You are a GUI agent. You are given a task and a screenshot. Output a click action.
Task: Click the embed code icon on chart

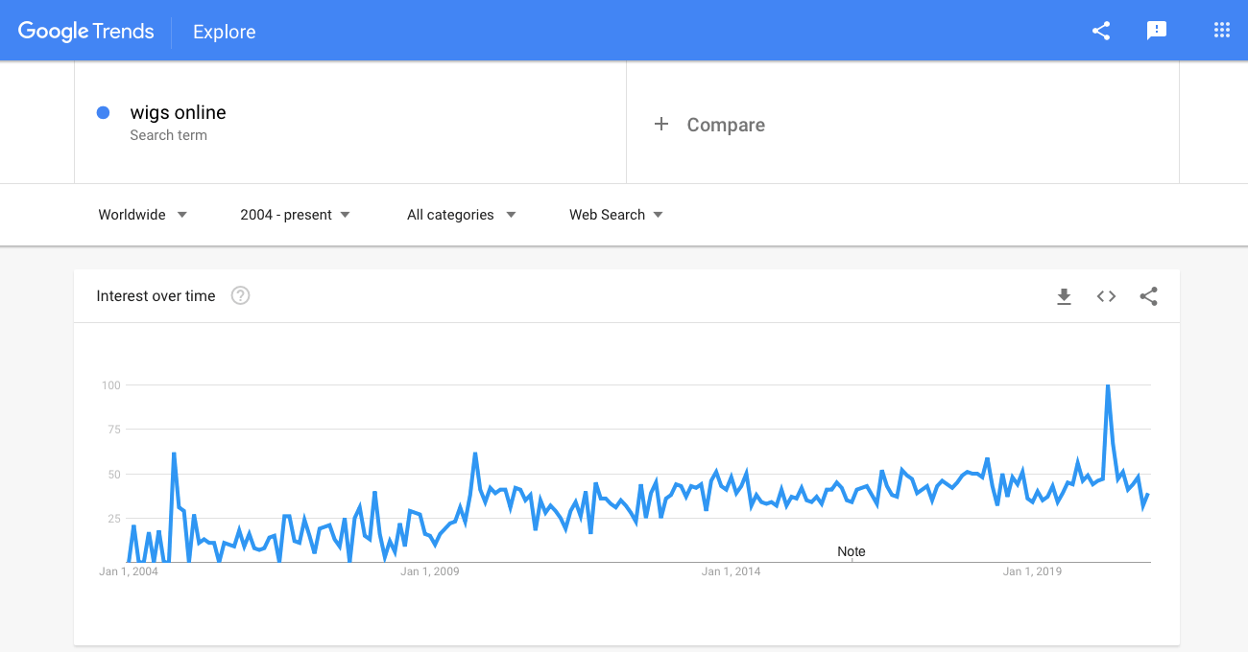click(1106, 296)
